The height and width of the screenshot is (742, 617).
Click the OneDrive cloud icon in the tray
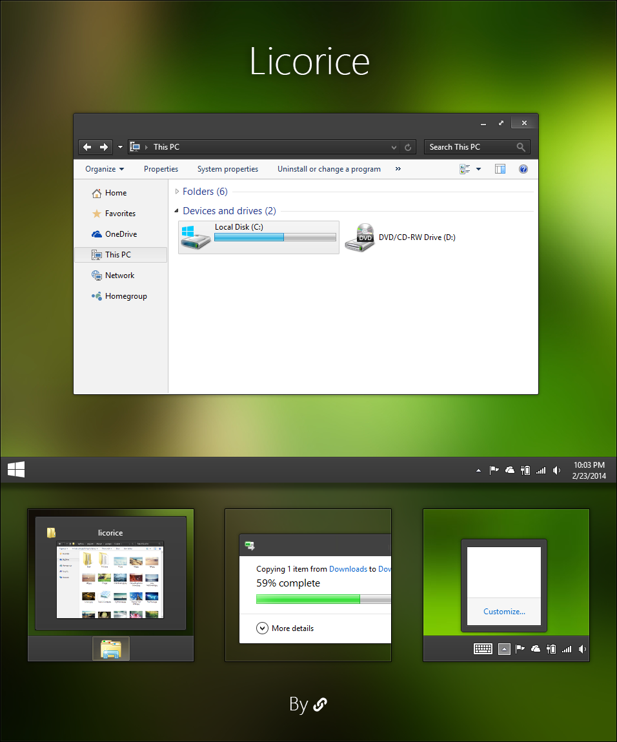click(509, 470)
